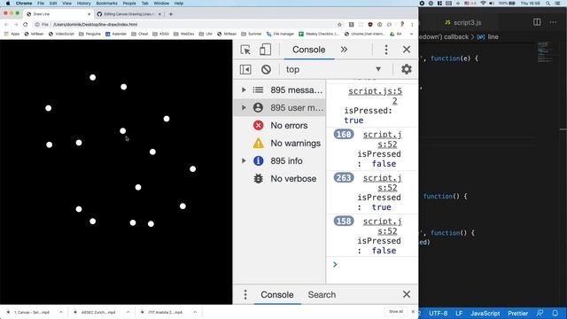Open a new Chrome tab with plus

(171, 14)
